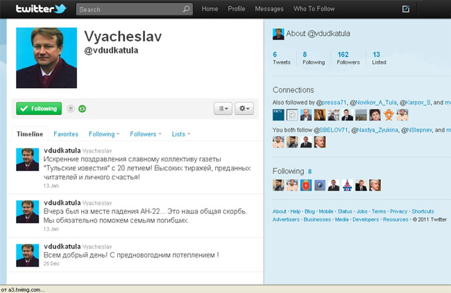Click the 162 Followers count
Screen dimensions: 451x293
348,58
